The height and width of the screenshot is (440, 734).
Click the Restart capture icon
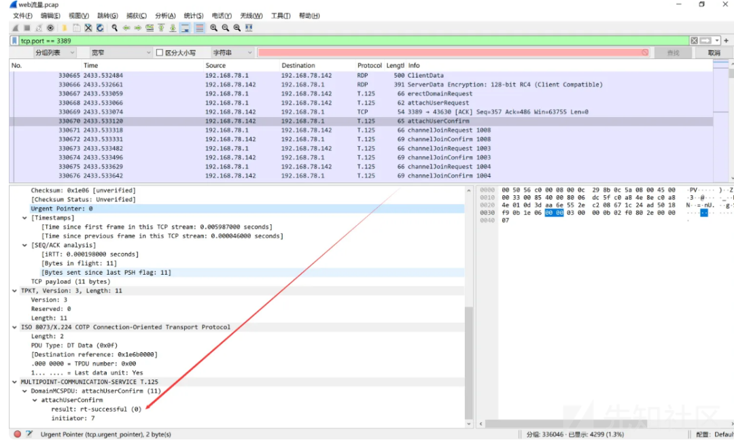(x=39, y=28)
